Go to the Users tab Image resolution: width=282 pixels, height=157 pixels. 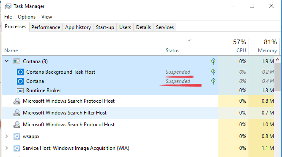tap(125, 27)
